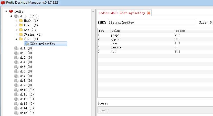The image size is (213, 116).
Task: Click the Redis Desktop Manager title bar logo
Action: pos(3,3)
